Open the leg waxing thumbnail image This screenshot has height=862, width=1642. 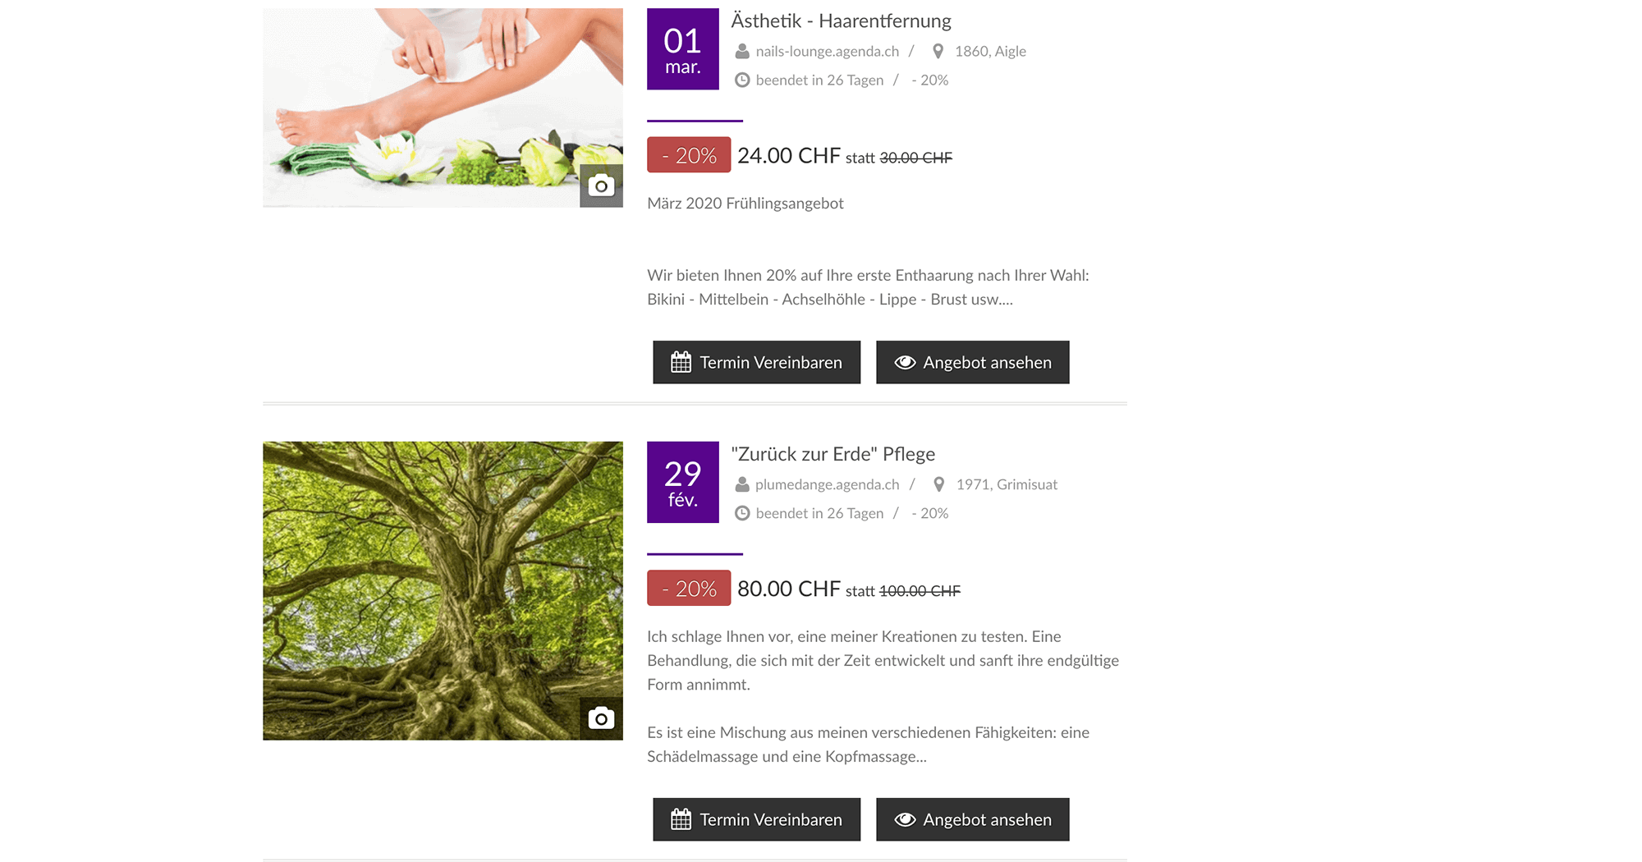click(443, 108)
